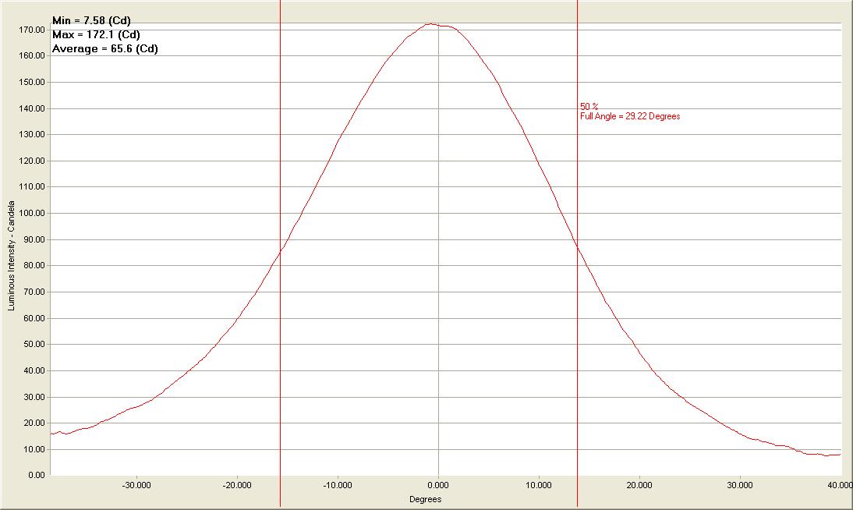This screenshot has width=853, height=510.
Task: Select the -10.000 x-axis tick label
Action: point(338,484)
